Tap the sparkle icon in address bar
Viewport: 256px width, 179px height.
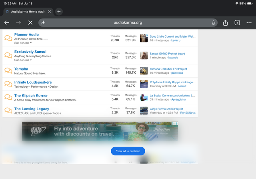click(43, 22)
